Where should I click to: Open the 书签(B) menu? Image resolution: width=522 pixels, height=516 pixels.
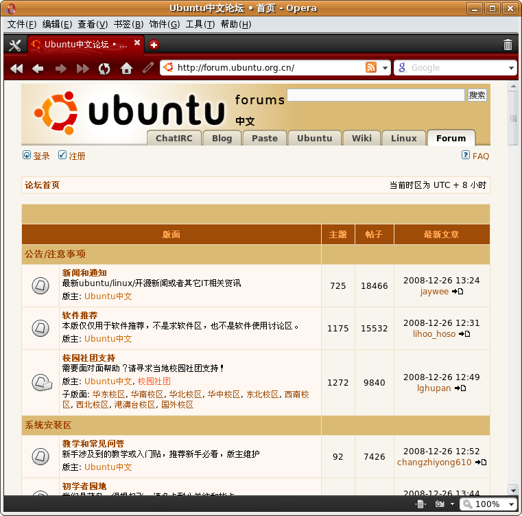(x=128, y=24)
